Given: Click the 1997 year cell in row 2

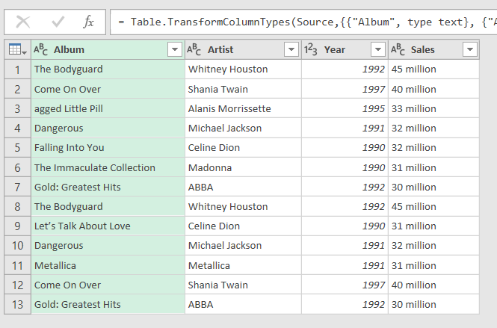Looking at the screenshot, I should pyautogui.click(x=345, y=90).
